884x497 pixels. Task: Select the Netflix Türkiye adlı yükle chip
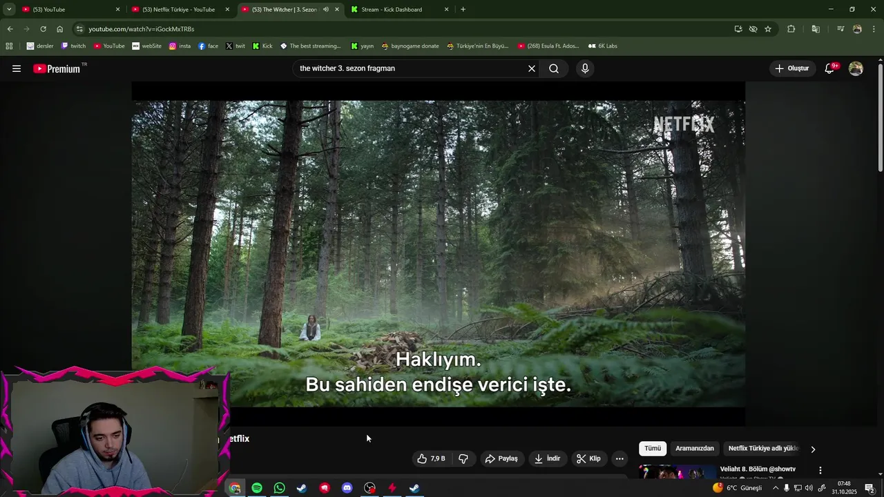point(763,449)
